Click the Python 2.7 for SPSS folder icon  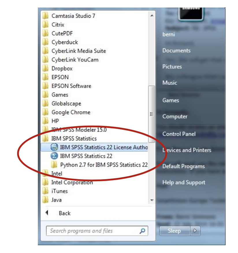(54, 165)
